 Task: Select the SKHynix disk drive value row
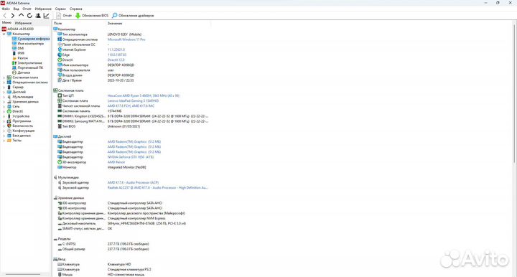coord(146,223)
